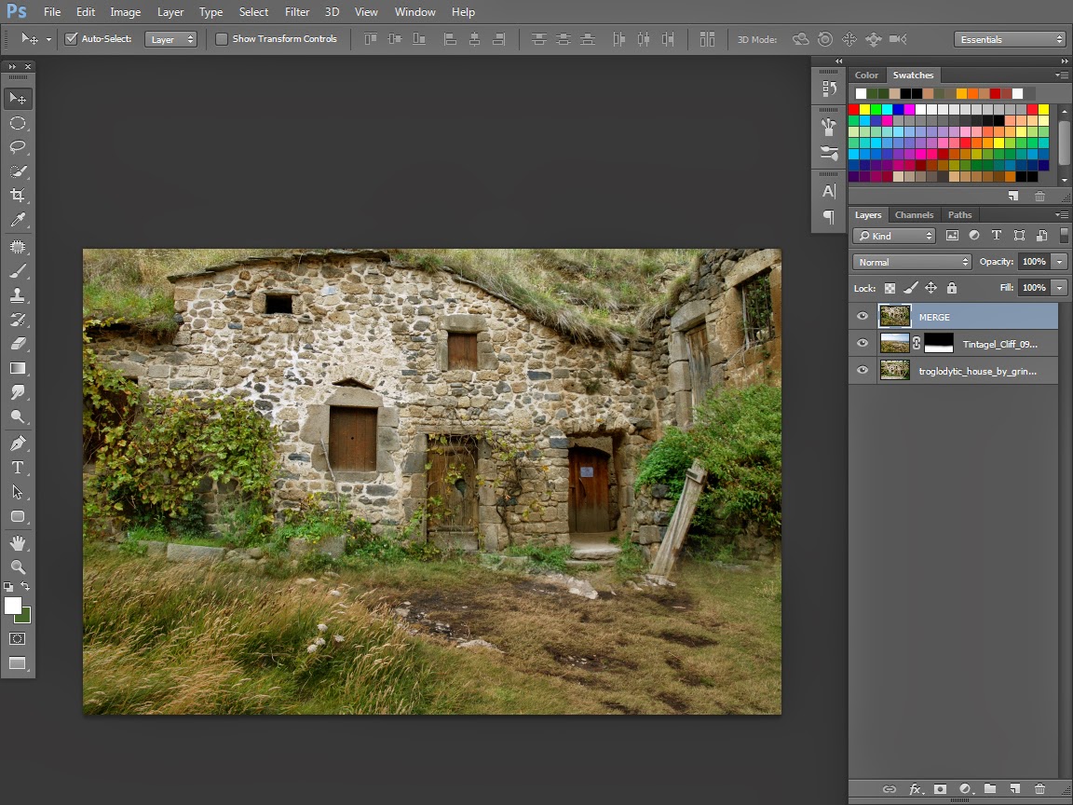This screenshot has width=1073, height=805.
Task: Select the Dodge tool
Action: click(18, 416)
